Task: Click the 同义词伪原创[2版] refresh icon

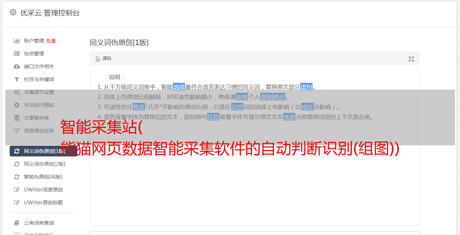Action: click(16, 164)
